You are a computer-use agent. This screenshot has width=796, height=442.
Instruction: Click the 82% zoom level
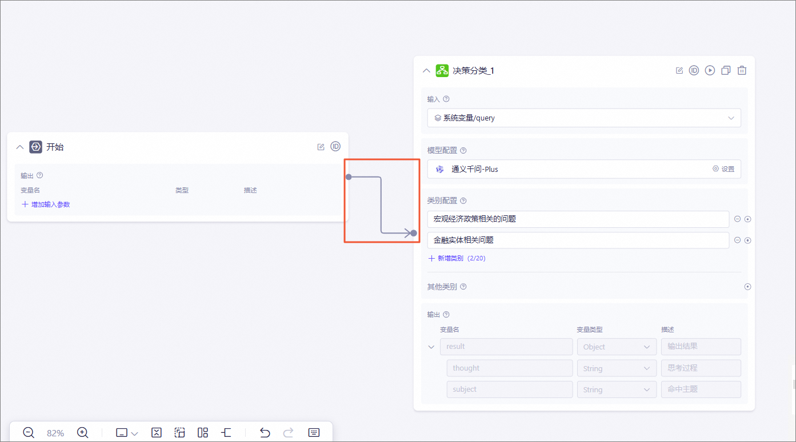click(x=55, y=433)
